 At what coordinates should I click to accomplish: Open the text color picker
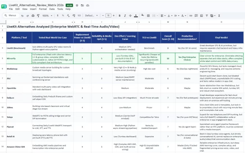click(136, 16)
